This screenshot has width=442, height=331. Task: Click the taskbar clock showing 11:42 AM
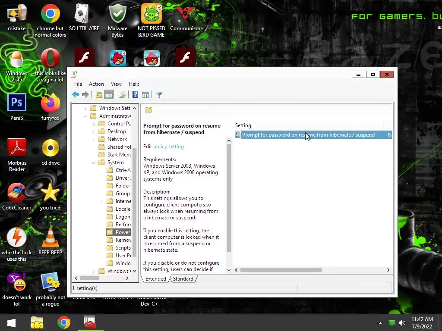click(x=422, y=322)
